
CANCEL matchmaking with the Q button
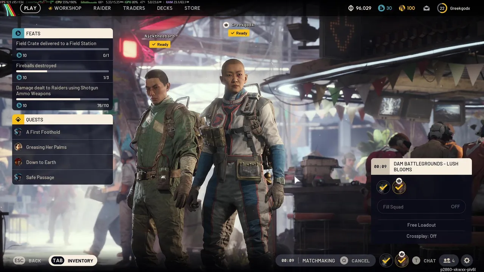355,261
